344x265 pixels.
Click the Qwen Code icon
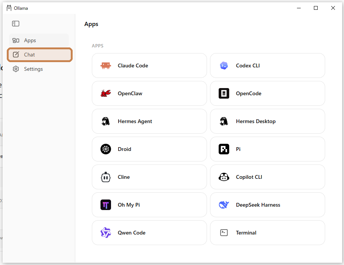click(x=106, y=233)
